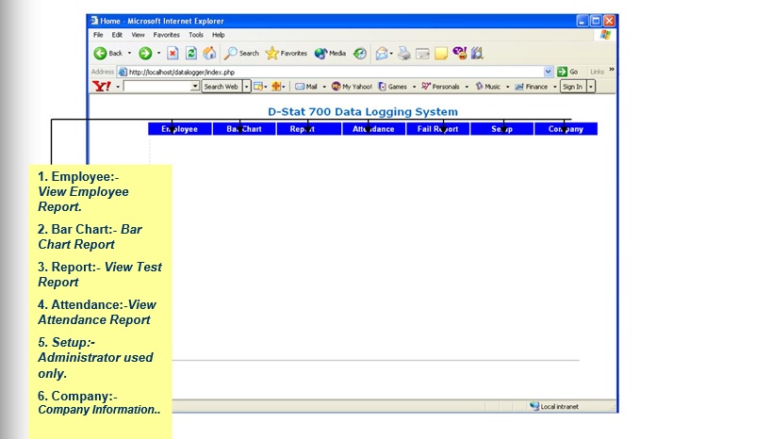
Task: Open the Tools menu
Action: 195,35
